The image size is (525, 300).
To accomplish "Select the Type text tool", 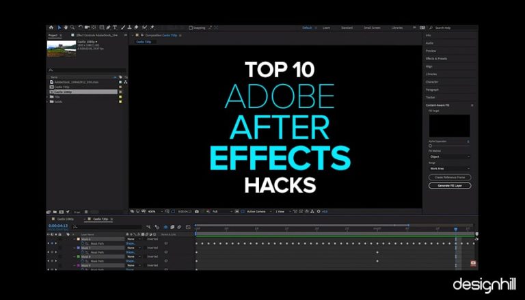I will (x=115, y=27).
